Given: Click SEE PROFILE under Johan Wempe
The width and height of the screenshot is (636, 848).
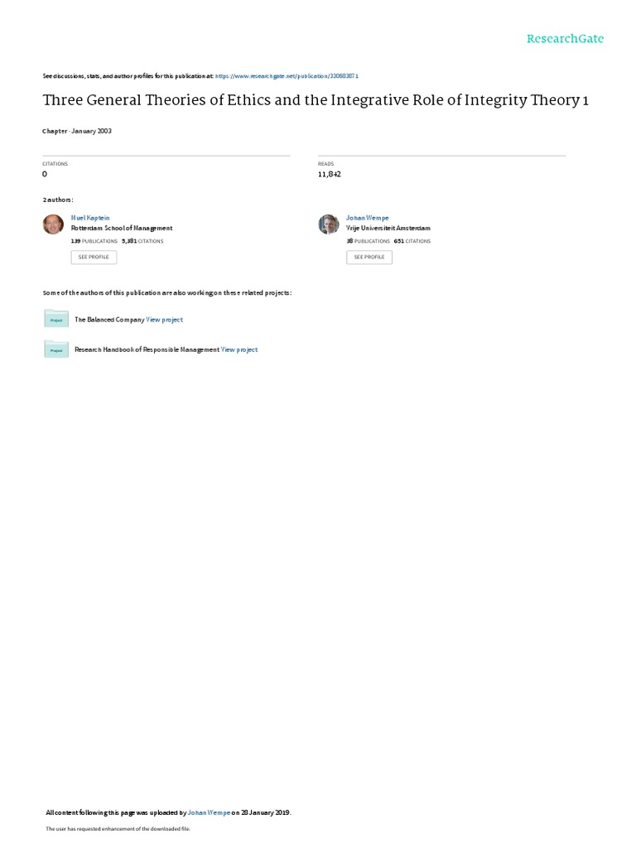Looking at the screenshot, I should point(369,257).
